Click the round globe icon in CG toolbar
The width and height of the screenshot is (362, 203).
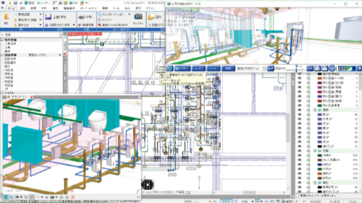pos(170,68)
